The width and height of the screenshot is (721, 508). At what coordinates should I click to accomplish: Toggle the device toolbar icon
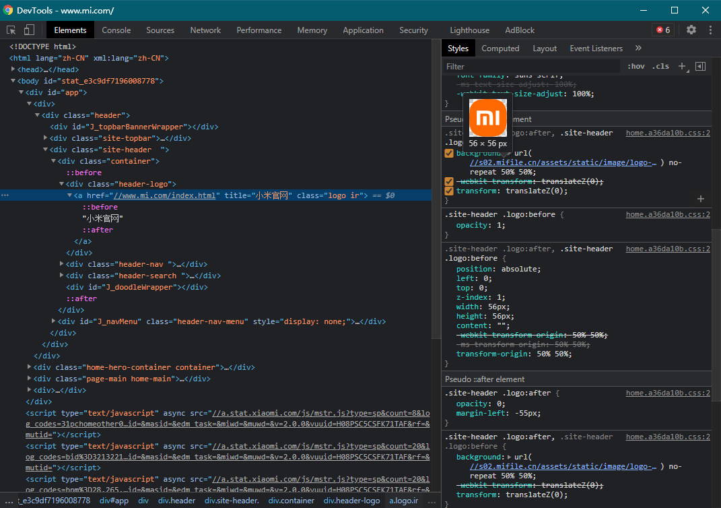tap(29, 30)
